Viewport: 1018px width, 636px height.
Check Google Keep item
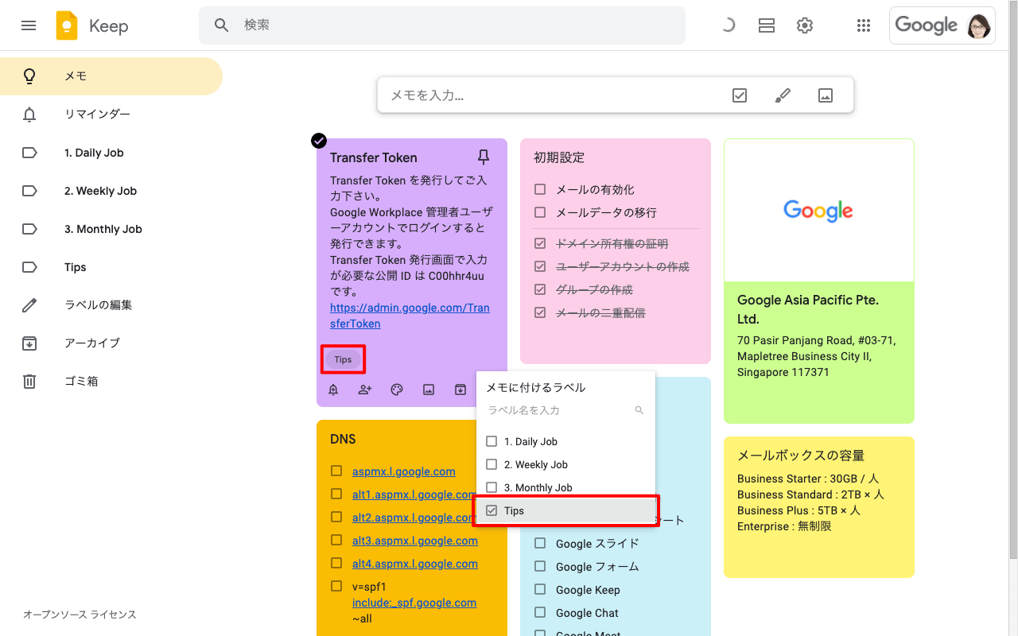540,590
